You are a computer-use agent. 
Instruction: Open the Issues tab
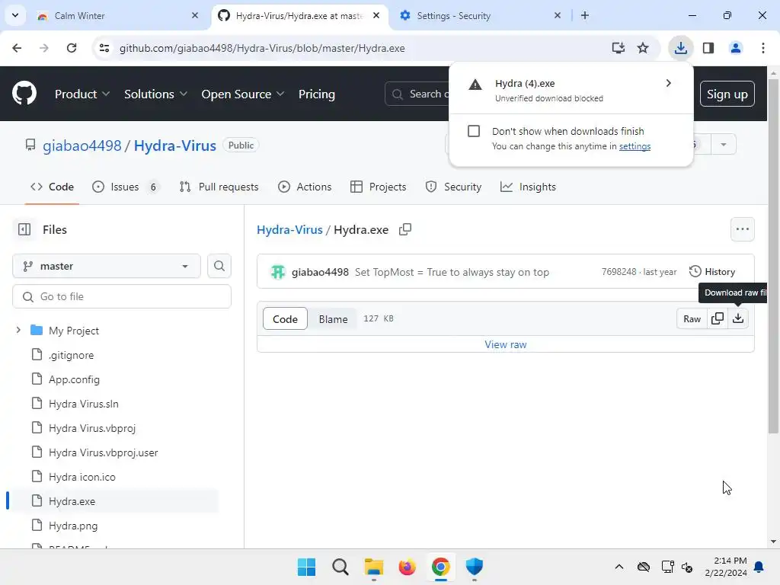126,187
